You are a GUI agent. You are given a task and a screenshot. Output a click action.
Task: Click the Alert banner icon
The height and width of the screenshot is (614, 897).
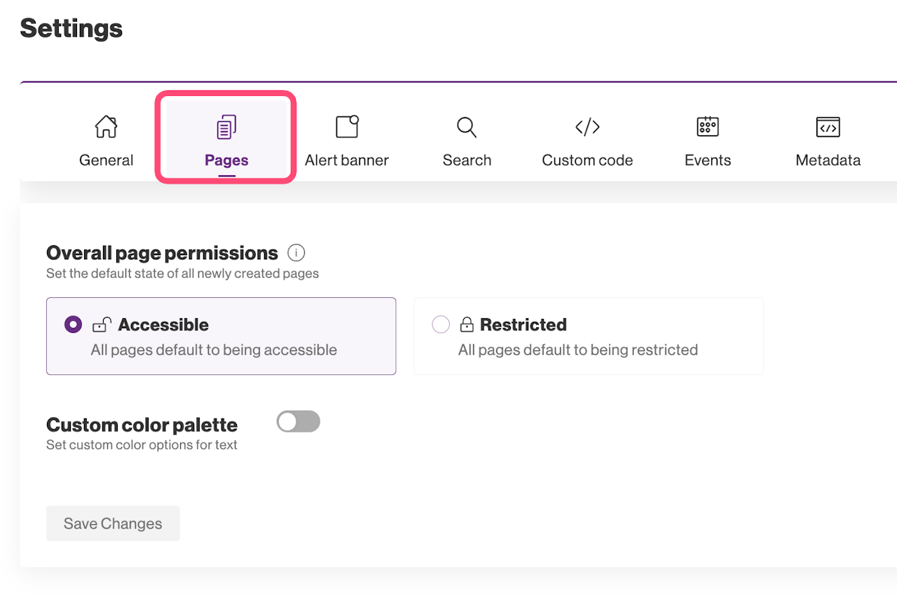347,127
